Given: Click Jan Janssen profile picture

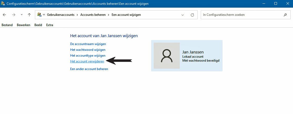Looking at the screenshot, I should 167,56.
